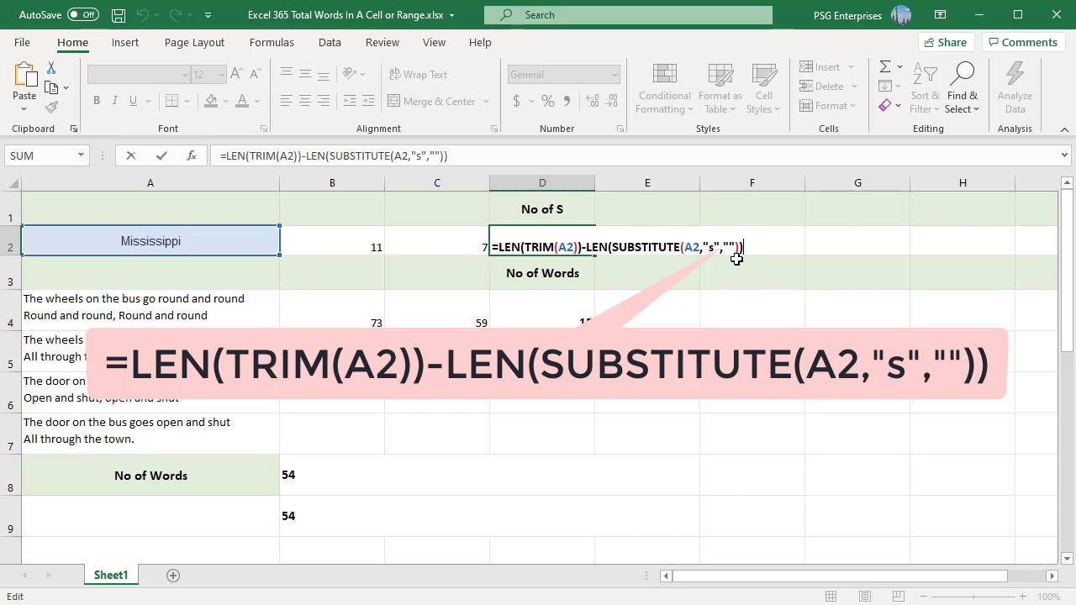The width and height of the screenshot is (1076, 605).
Task: Expand Merge & Center options arrow
Action: pyautogui.click(x=486, y=101)
